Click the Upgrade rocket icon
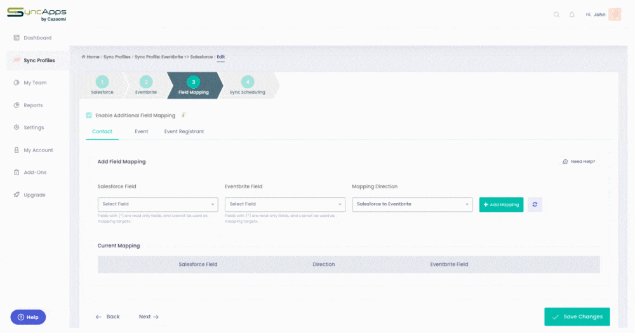Screen dimensions: 635x333 point(17,195)
